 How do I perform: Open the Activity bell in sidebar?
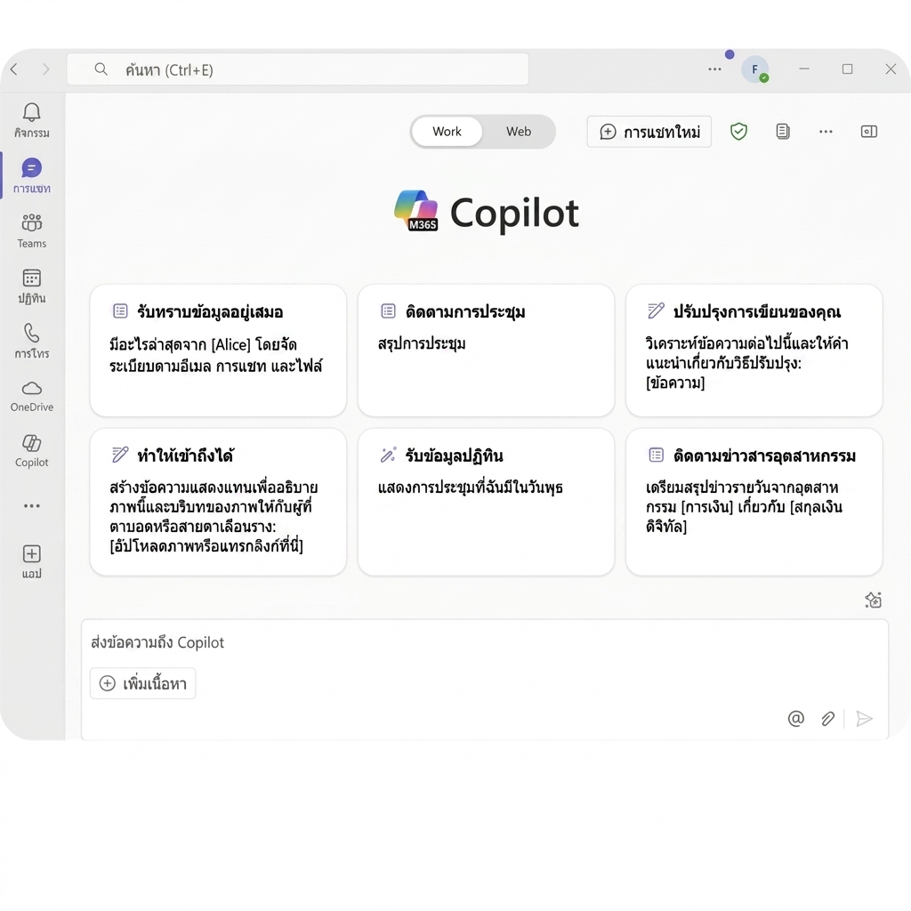coord(32,120)
